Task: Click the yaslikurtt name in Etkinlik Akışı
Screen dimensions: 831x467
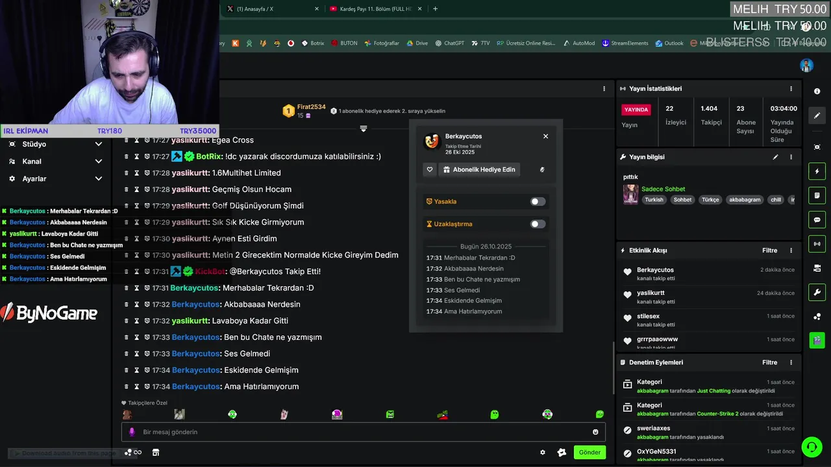Action: pyautogui.click(x=651, y=293)
